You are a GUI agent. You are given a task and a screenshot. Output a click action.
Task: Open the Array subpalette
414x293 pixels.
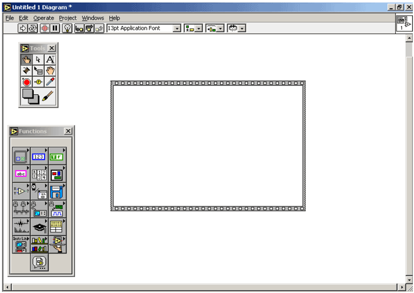[39, 173]
